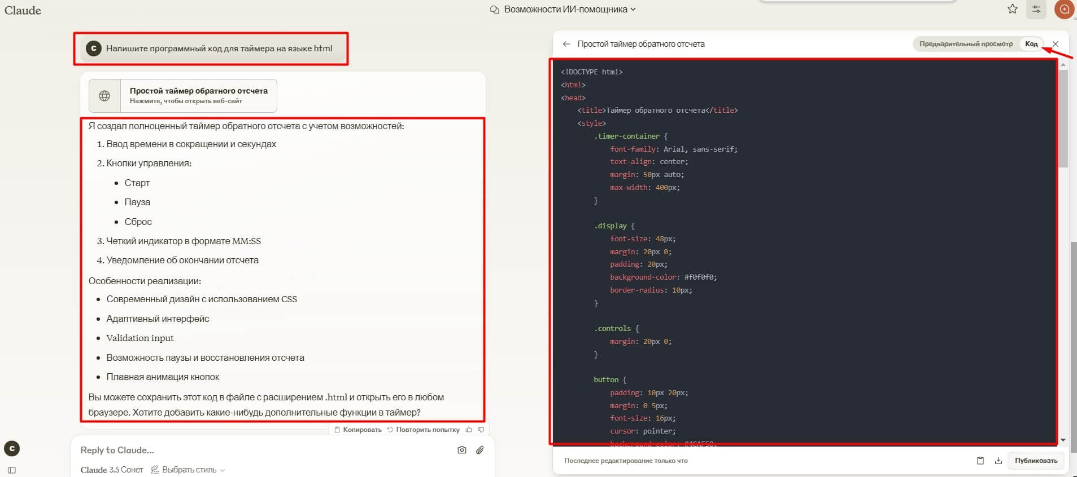Click the code line with the title tag

[657, 111]
